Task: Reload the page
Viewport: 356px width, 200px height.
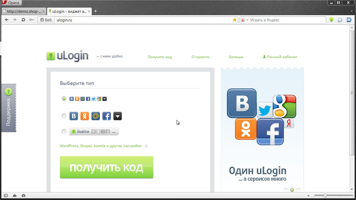Action: (x=23, y=20)
